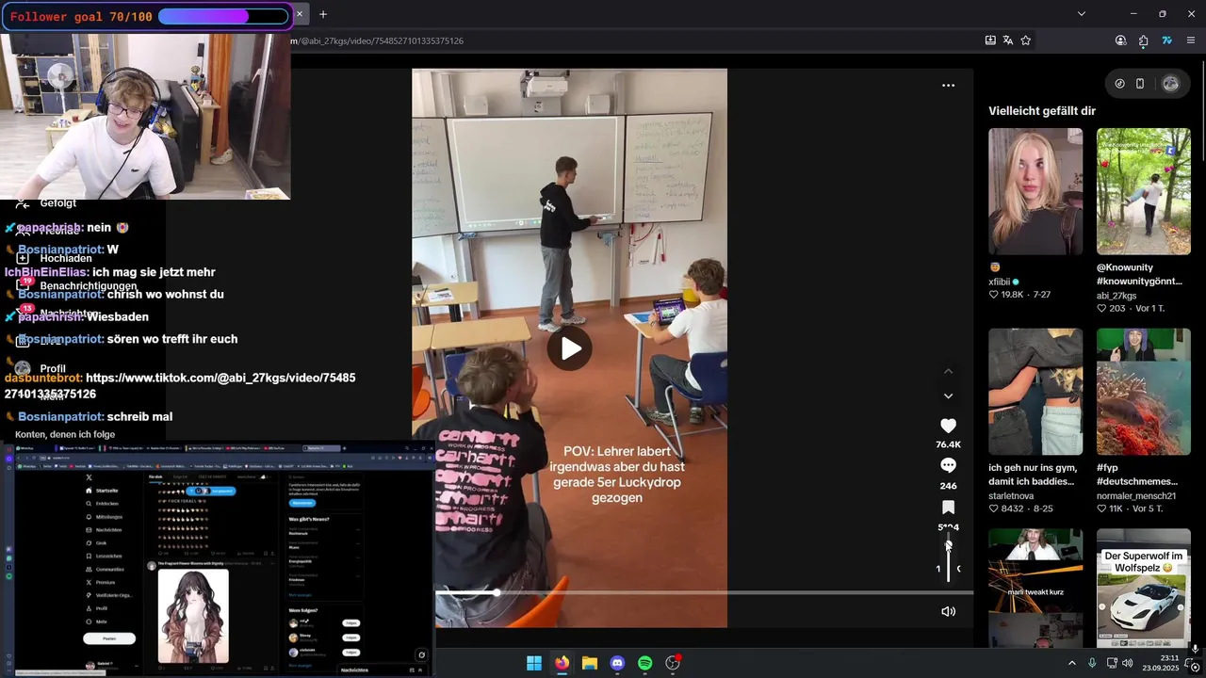1206x678 pixels.
Task: Open the starletnova username link
Action: pos(1011,495)
